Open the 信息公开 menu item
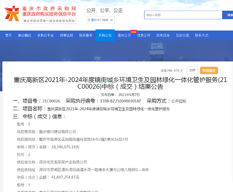 click(144, 35)
